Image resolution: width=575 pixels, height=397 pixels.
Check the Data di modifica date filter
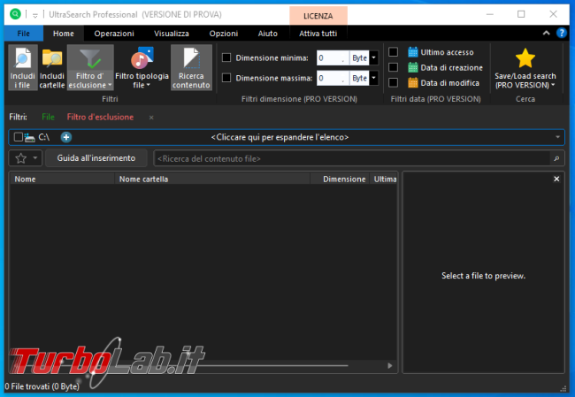(393, 83)
